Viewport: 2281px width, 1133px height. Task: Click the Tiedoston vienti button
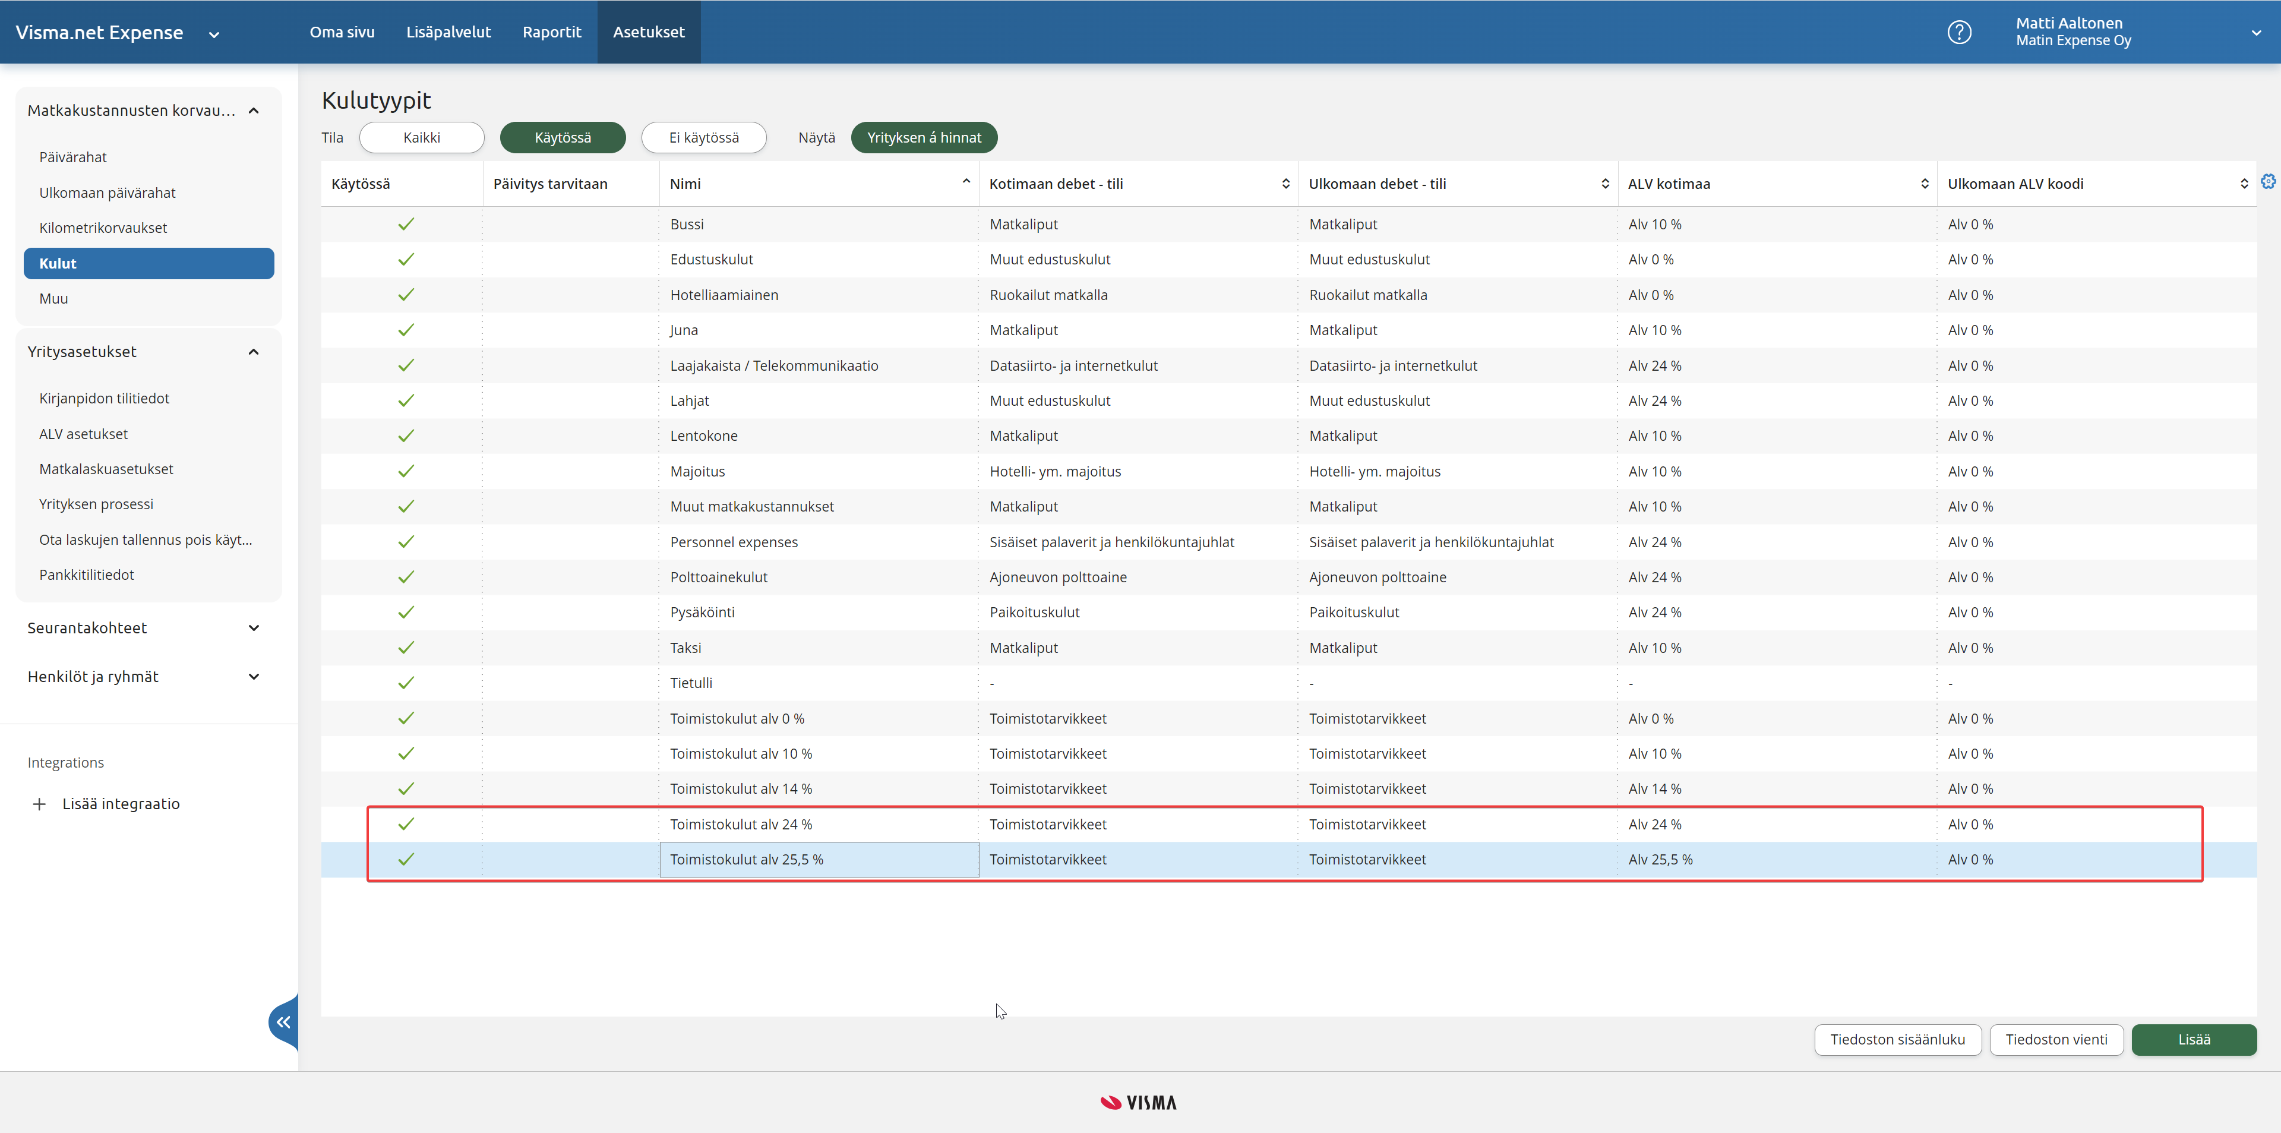click(x=2056, y=1039)
